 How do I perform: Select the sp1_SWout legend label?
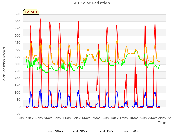coord(81,132)
